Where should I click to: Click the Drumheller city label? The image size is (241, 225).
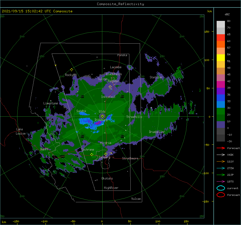click(x=157, y=132)
